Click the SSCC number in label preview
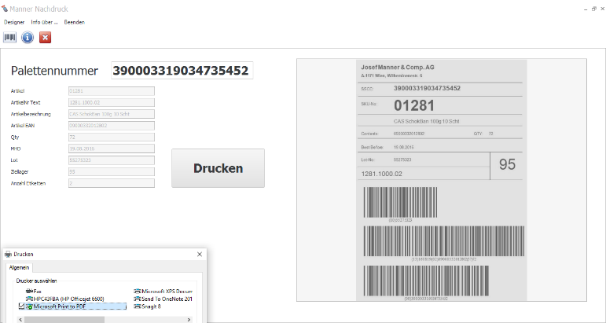Viewport: 606px width, 323px height. pos(427,89)
